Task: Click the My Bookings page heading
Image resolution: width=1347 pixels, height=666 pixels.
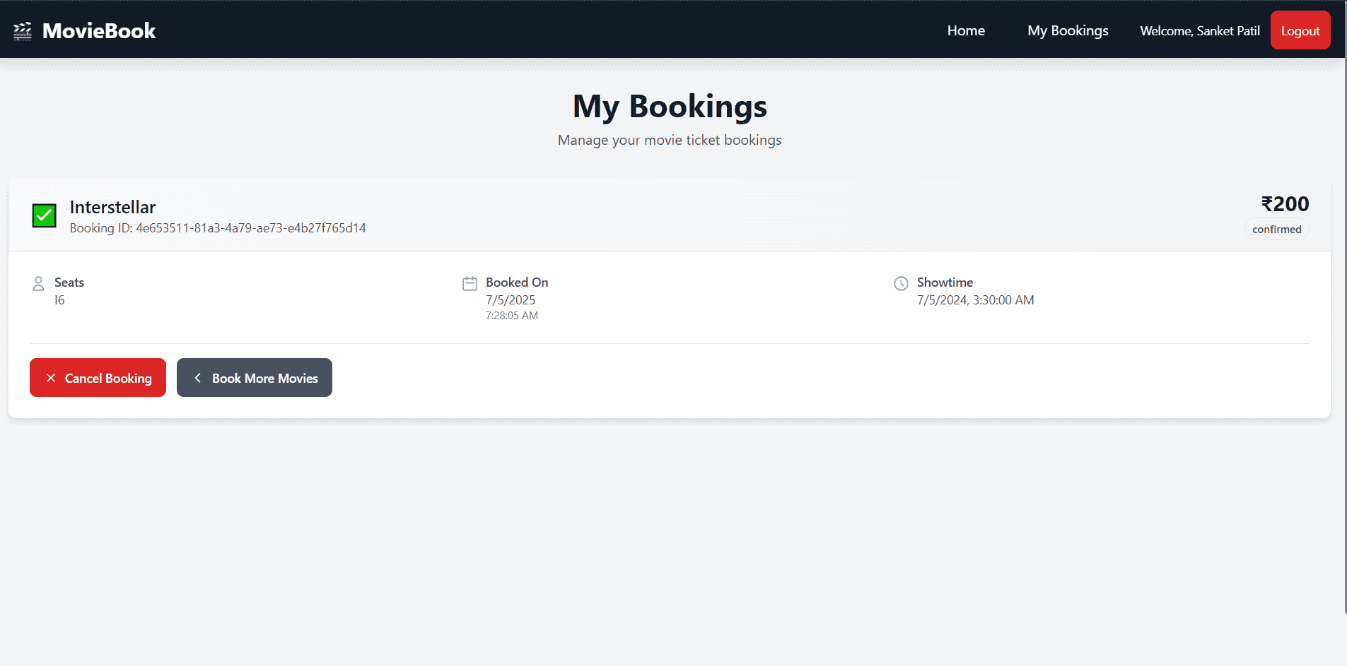Action: pyautogui.click(x=670, y=107)
